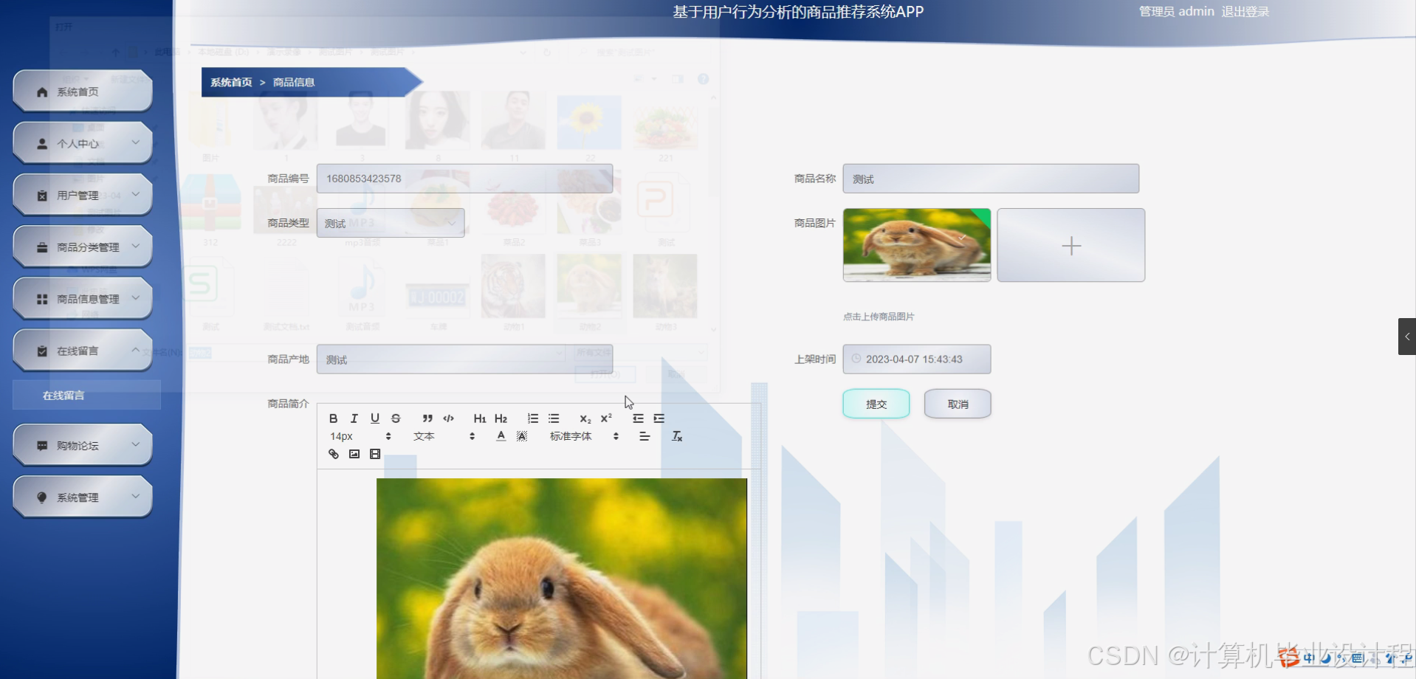Apply subscript formatting
Screen dimensions: 1416x679
585,418
